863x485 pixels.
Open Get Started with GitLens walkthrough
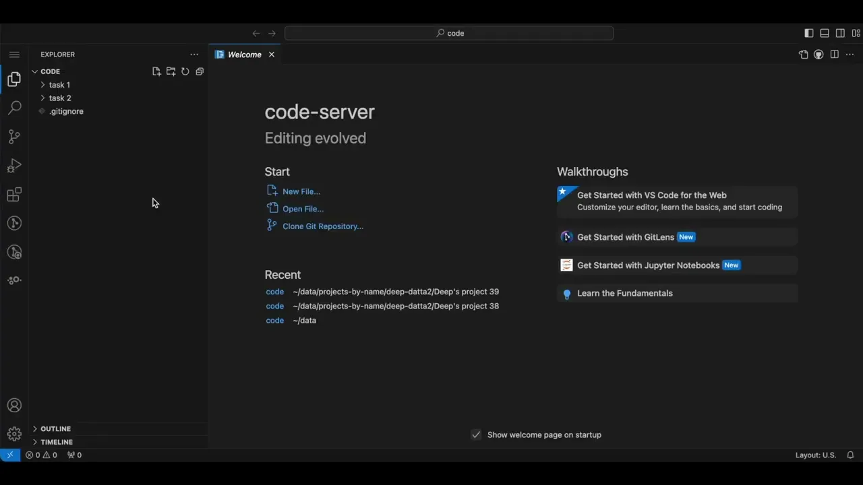(x=677, y=237)
